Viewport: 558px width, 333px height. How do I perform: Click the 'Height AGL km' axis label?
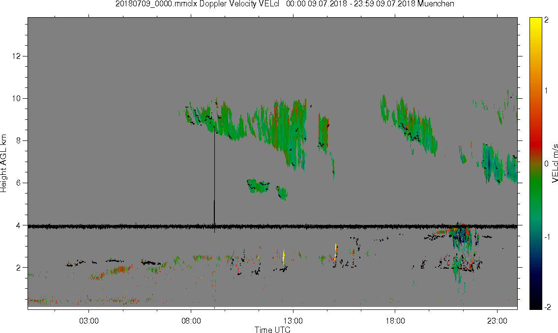point(3,163)
